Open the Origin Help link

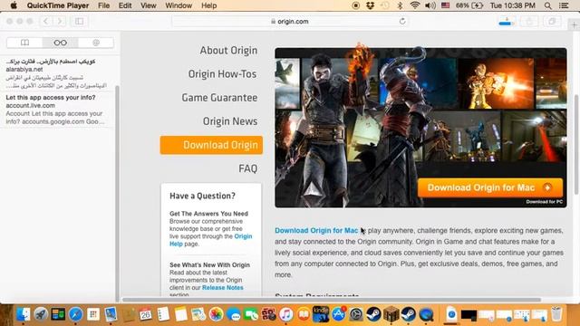[210, 240]
